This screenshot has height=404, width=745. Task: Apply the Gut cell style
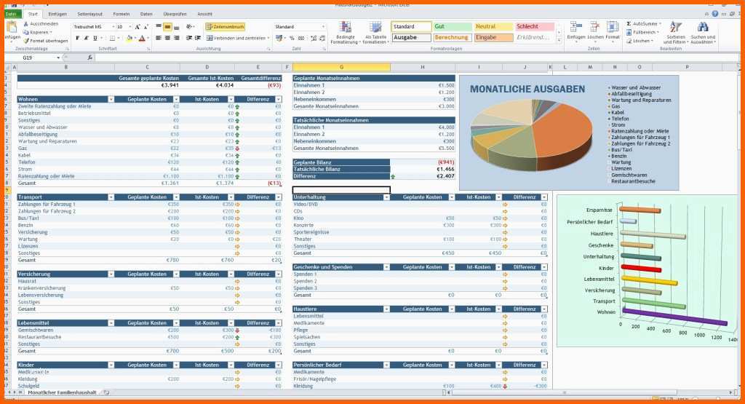452,27
